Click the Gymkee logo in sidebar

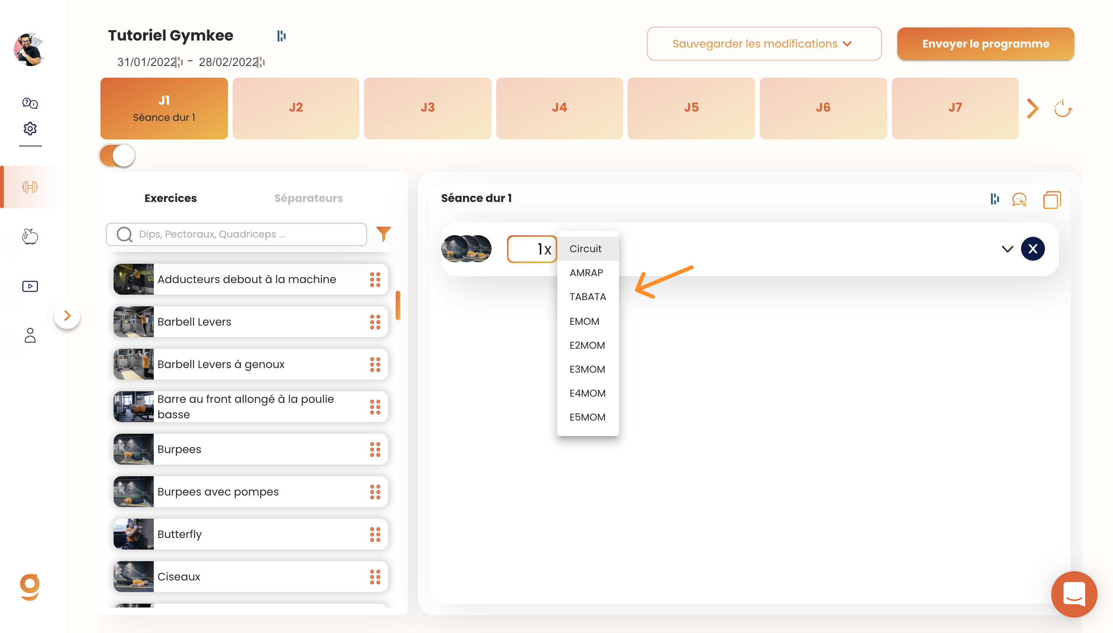tap(30, 587)
